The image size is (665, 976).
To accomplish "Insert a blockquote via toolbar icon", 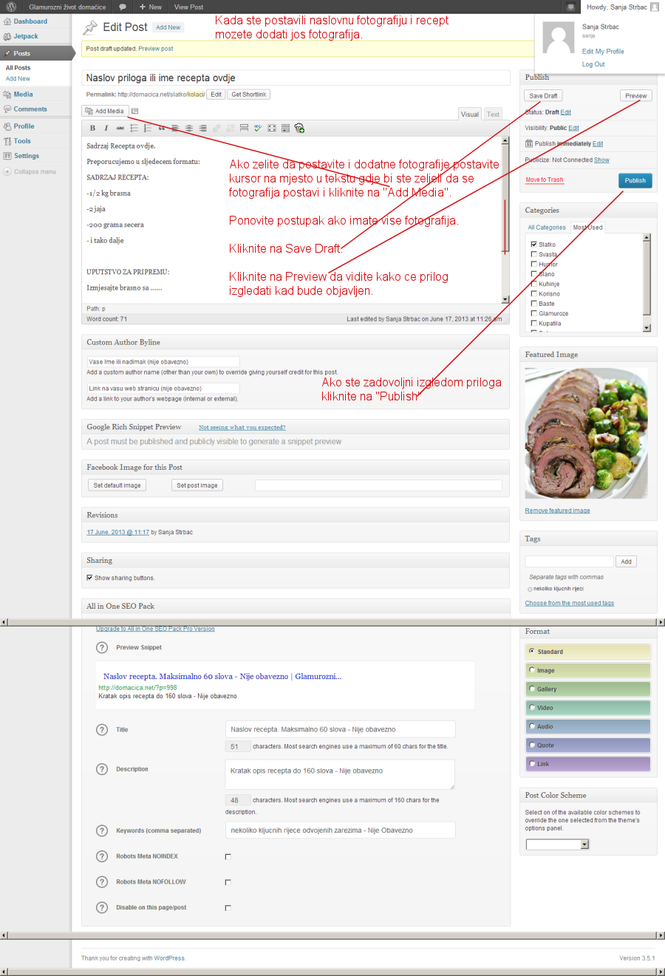I will [x=162, y=128].
